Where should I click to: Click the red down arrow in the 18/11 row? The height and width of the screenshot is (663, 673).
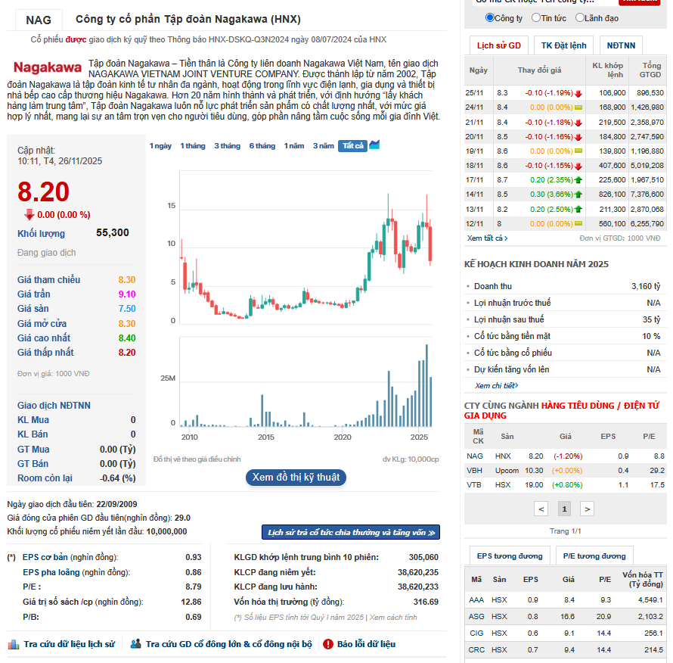click(x=578, y=166)
